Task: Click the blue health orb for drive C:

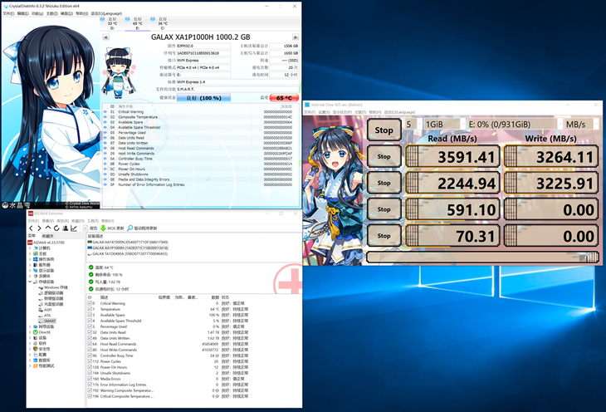Action: click(x=153, y=19)
